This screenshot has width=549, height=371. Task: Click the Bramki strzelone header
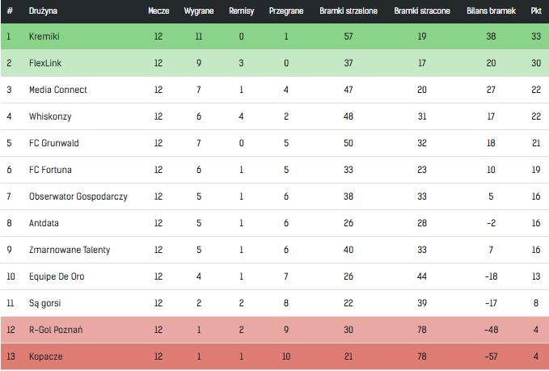(x=348, y=11)
